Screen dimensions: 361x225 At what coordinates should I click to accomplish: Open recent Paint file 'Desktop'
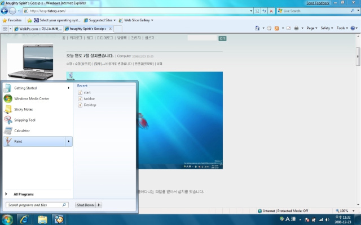click(x=87, y=105)
